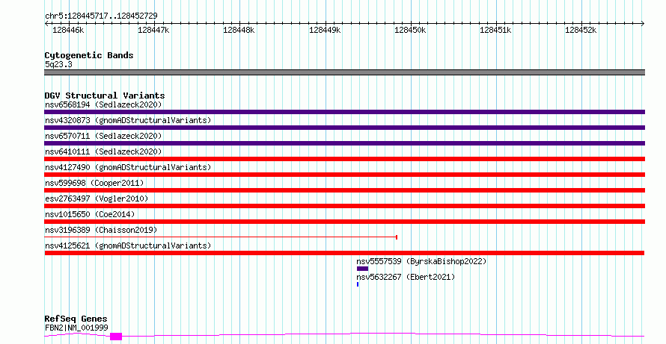Click the esv2763497 (Vogler2010) label
The height and width of the screenshot is (344, 666).
(x=97, y=198)
